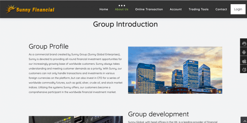Click the Login button
Screen dimensions: 247x123
tap(238, 9)
